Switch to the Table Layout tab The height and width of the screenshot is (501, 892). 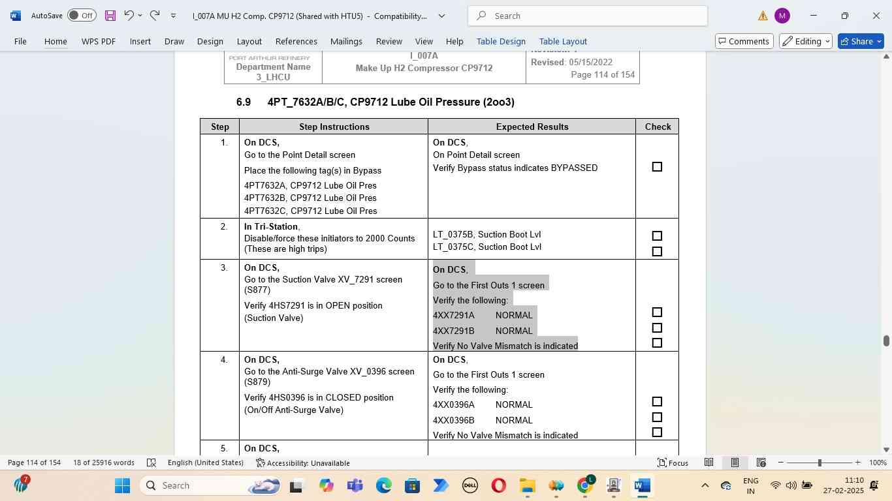tap(563, 41)
